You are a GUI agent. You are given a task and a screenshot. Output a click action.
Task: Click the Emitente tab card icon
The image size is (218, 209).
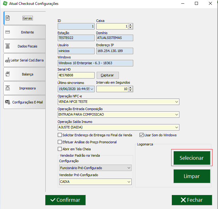(x=8, y=32)
